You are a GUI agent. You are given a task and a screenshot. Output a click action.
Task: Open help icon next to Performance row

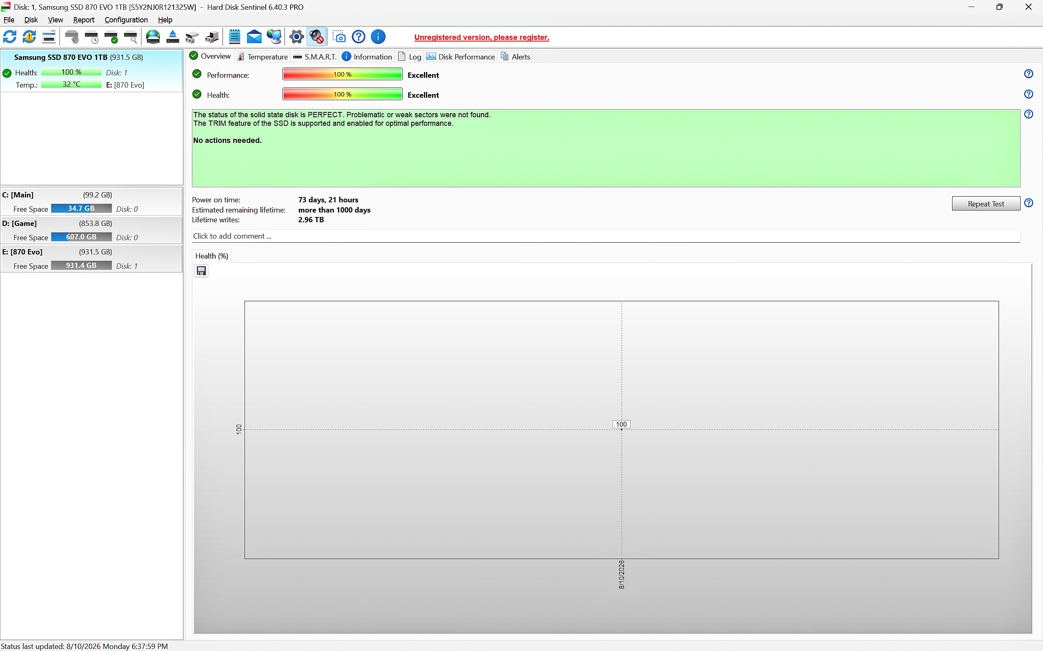(x=1029, y=74)
